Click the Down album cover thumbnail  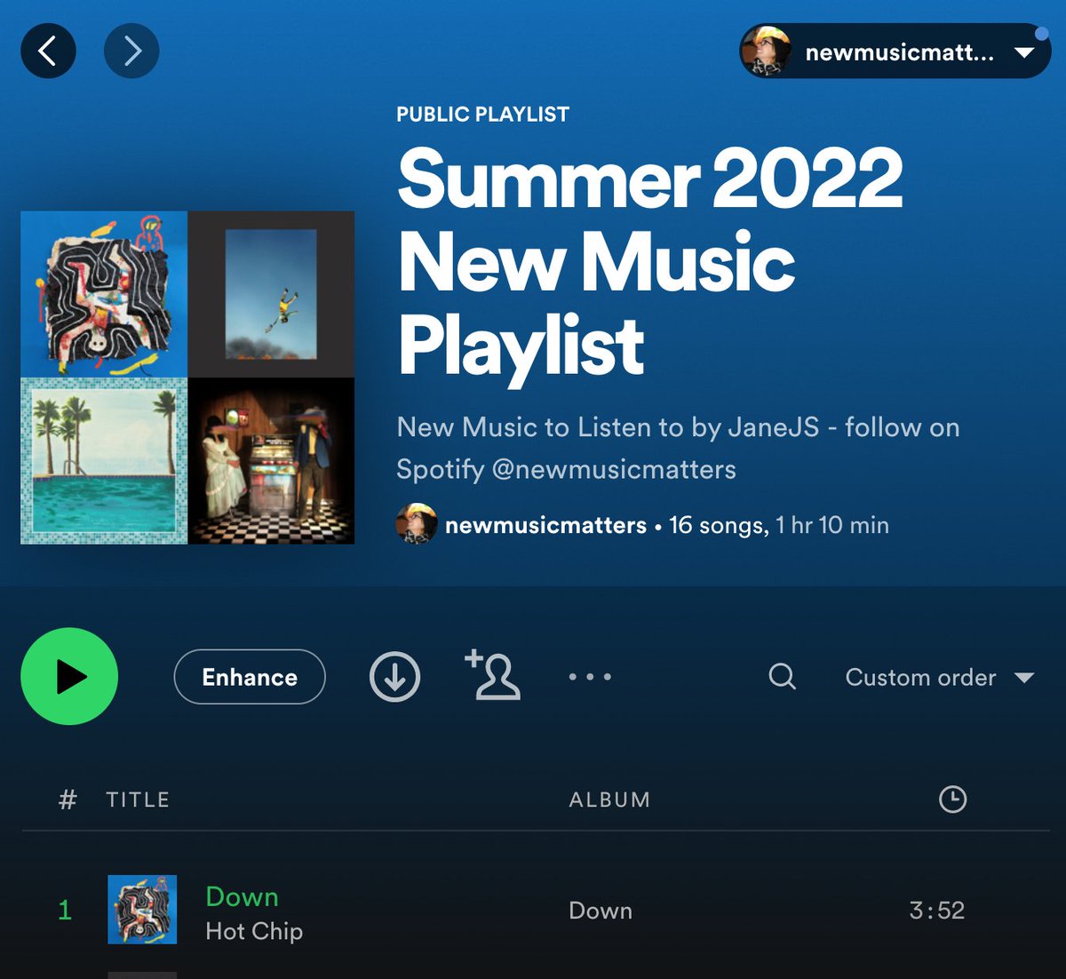[141, 910]
